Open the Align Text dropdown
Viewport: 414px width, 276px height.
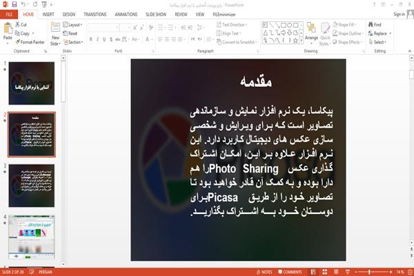(228, 33)
